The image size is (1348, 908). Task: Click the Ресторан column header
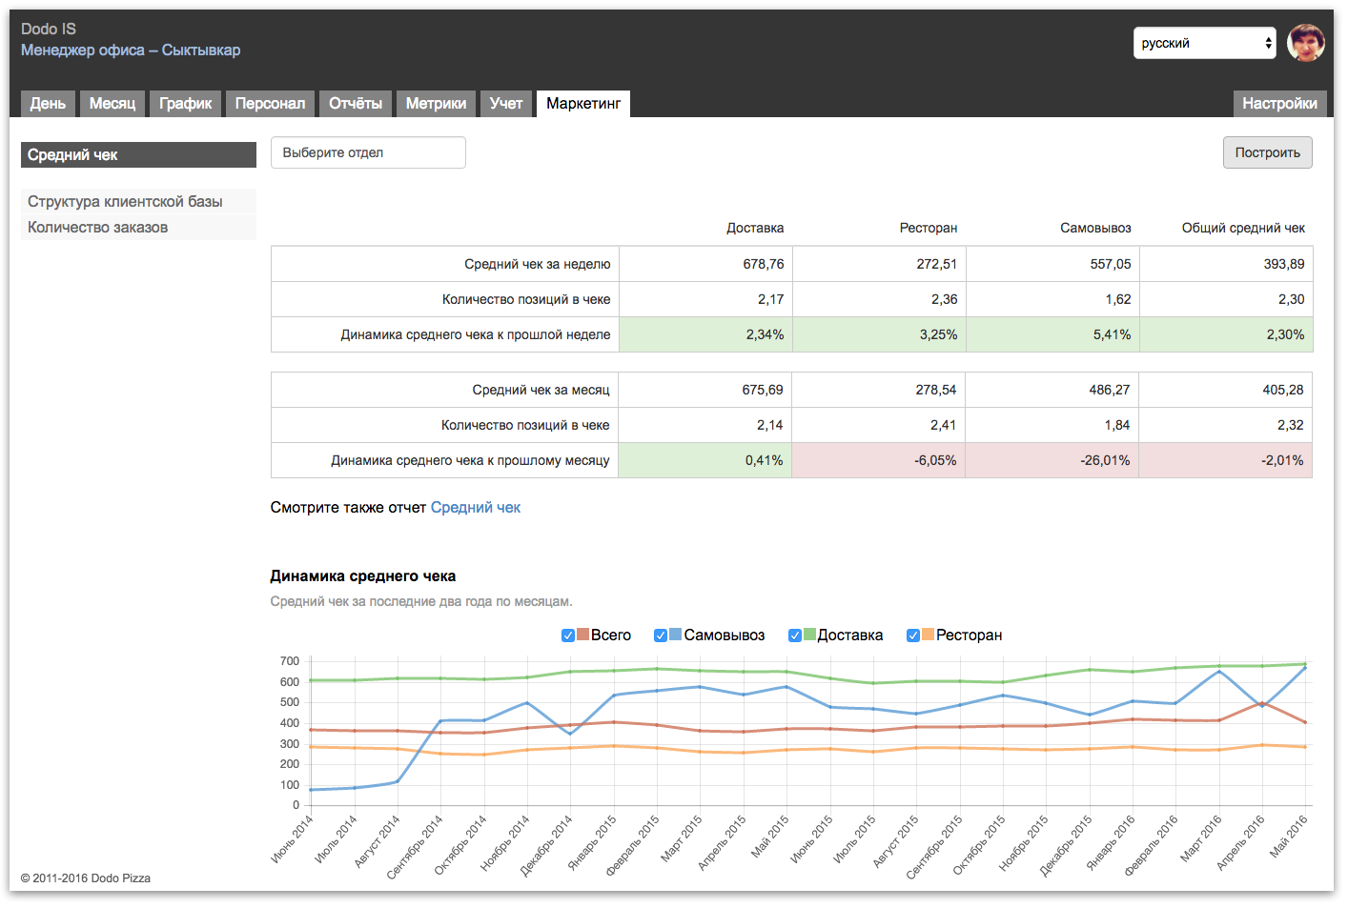929,228
